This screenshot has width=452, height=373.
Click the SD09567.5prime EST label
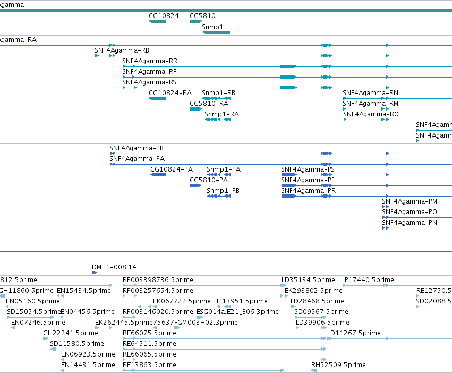pyautogui.click(x=321, y=312)
